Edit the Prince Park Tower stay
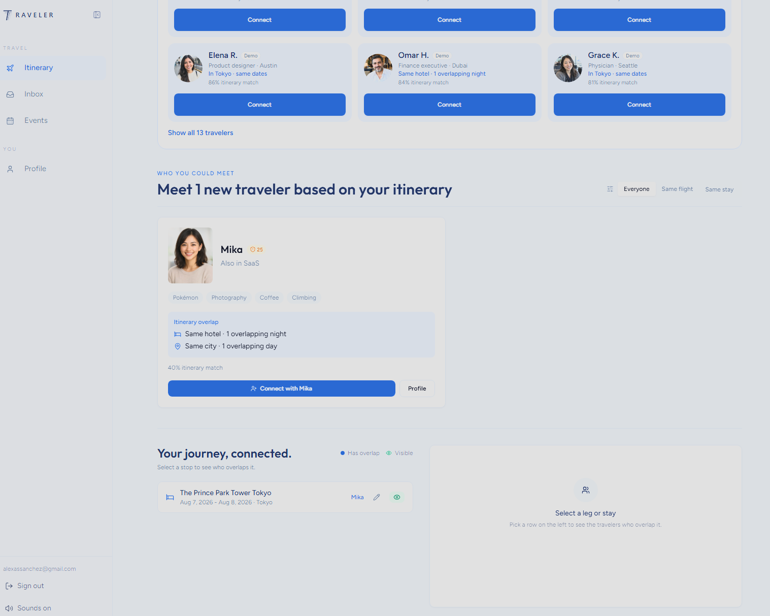Viewport: 770px width, 616px height. pos(377,497)
